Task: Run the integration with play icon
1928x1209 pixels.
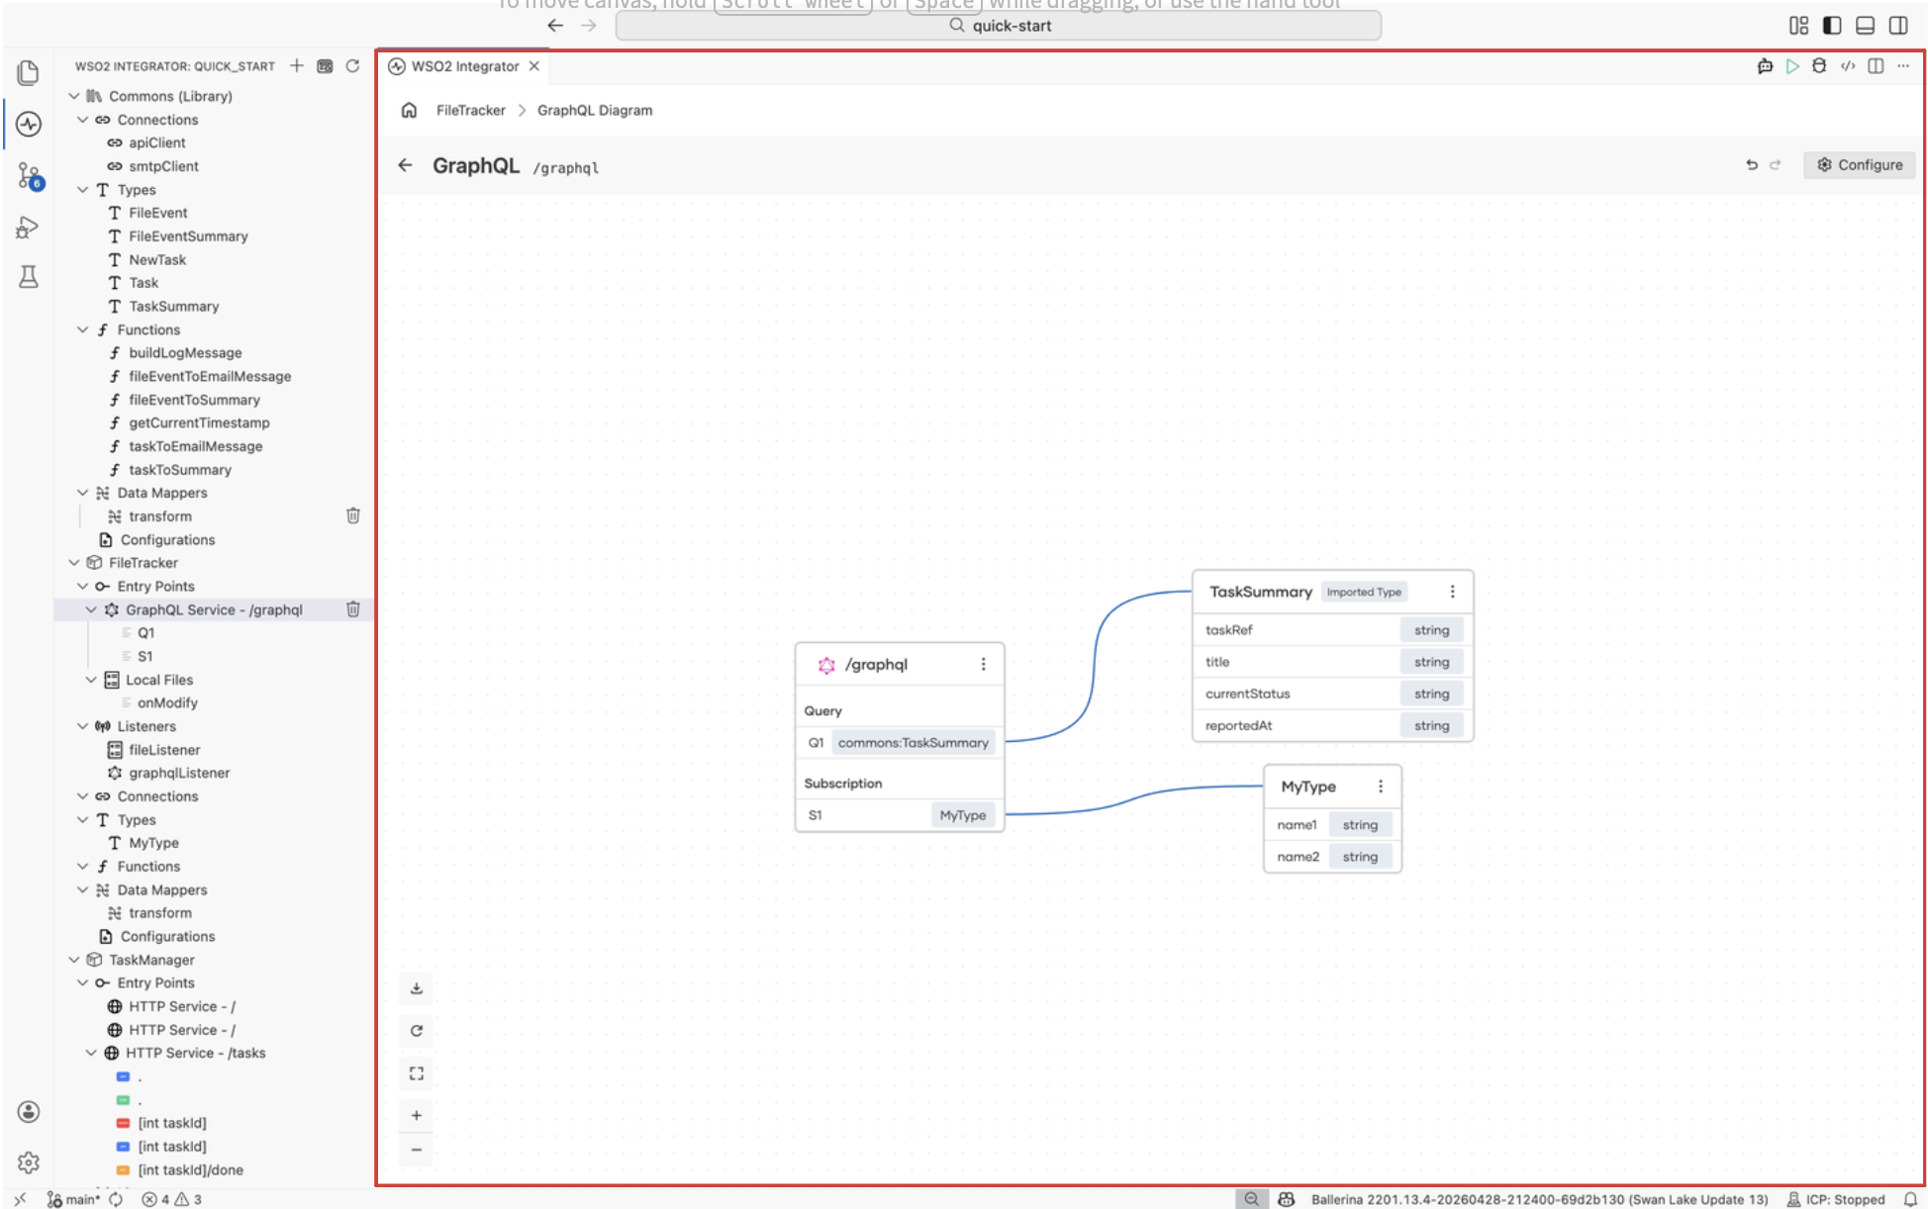Action: (x=1792, y=66)
